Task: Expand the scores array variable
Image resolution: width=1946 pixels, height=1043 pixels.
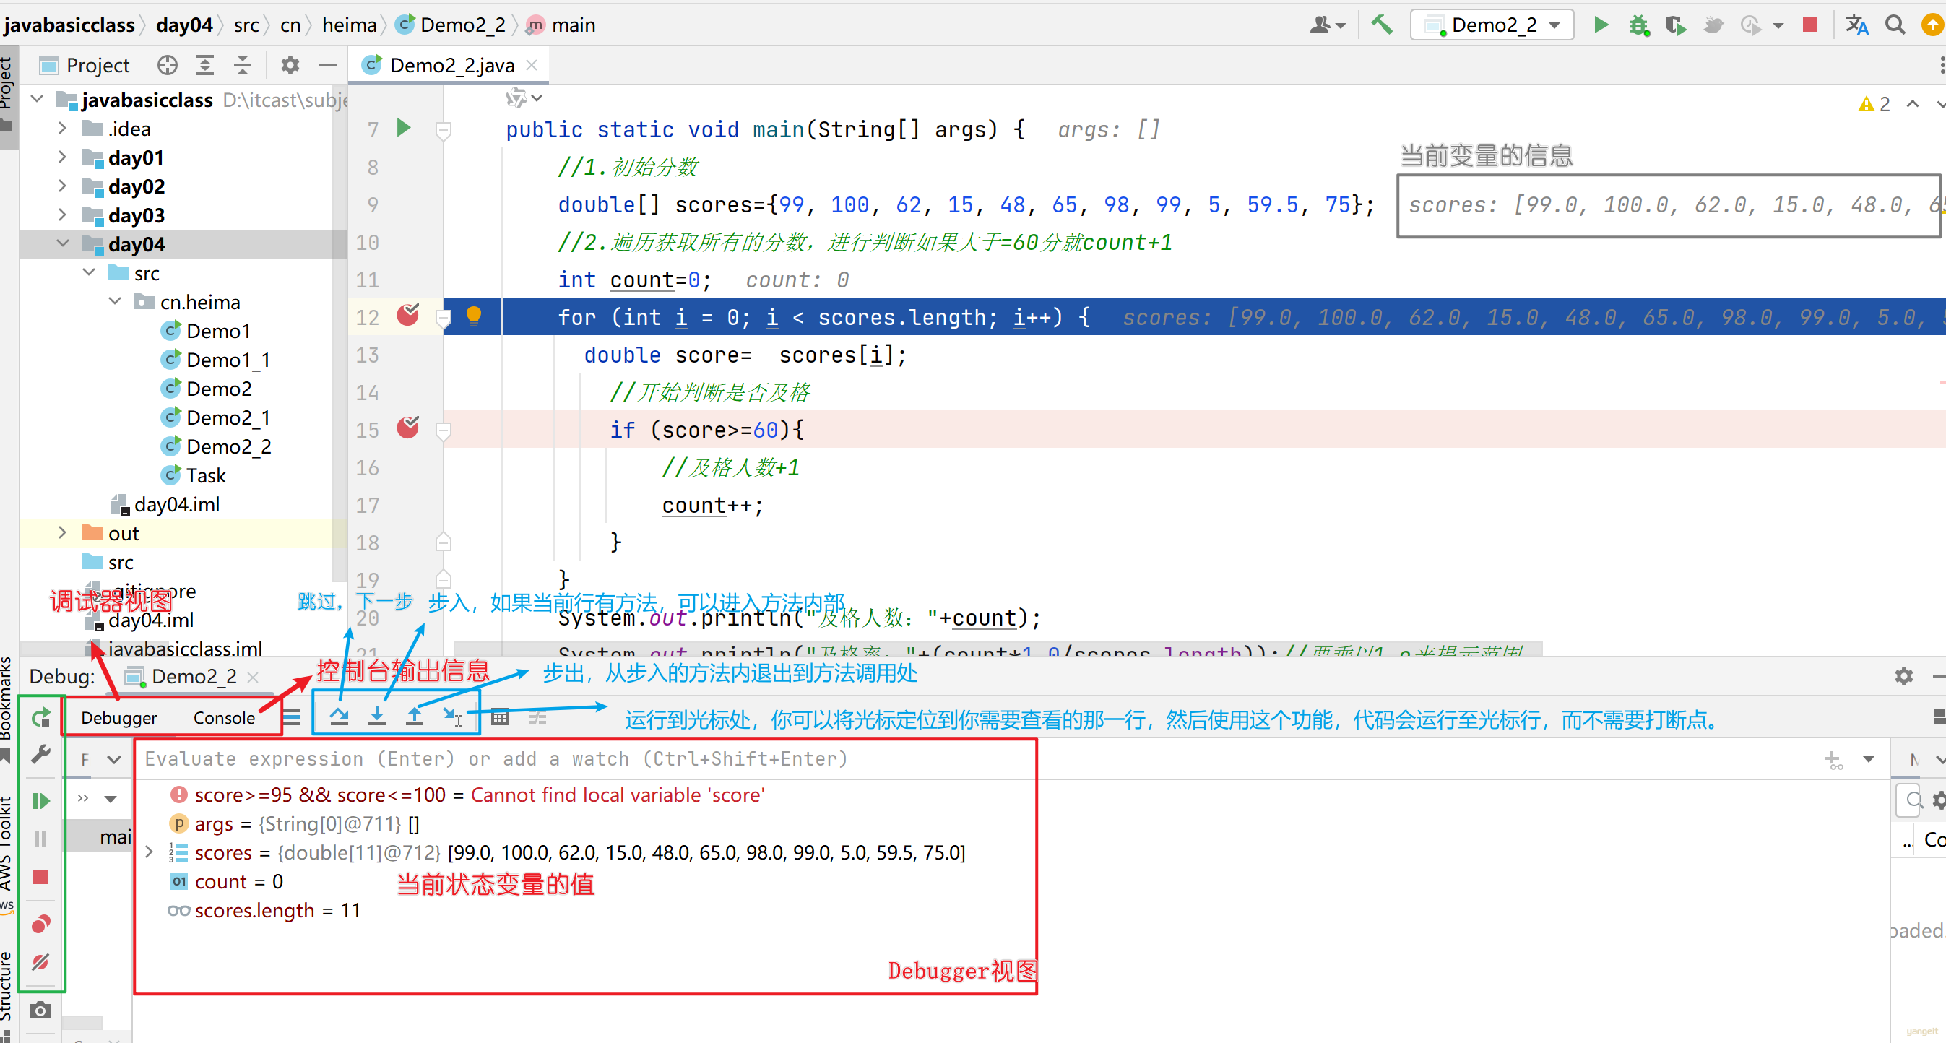Action: [x=150, y=852]
